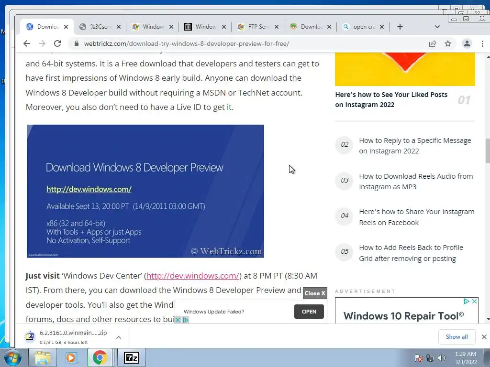The width and height of the screenshot is (490, 367).
Task: Click the Show all downloads button
Action: pos(457,337)
